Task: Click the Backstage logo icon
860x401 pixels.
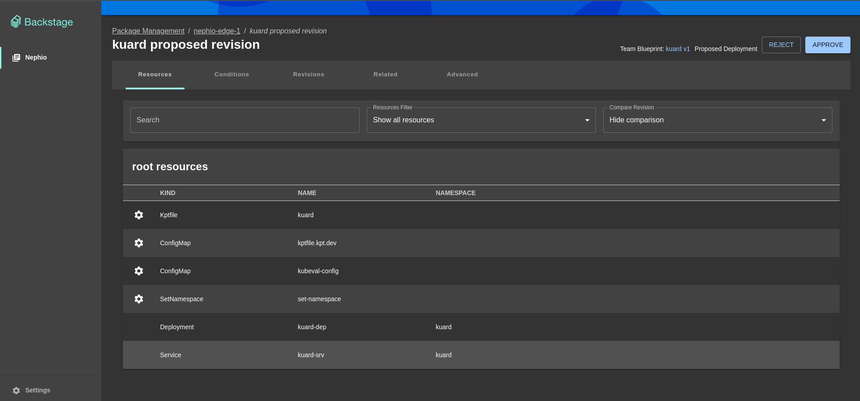Action: point(16,22)
